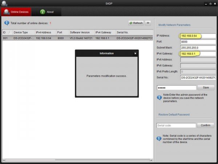Click the IP Address input field
Image resolution: width=218 pixels, height=164 pixels.
tap(198, 36)
